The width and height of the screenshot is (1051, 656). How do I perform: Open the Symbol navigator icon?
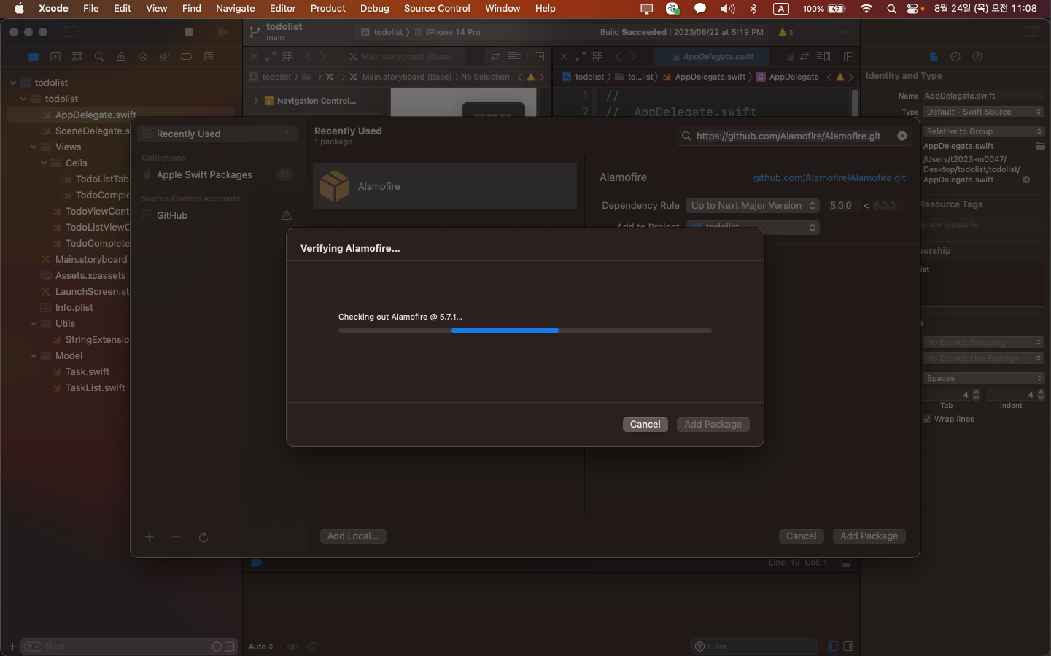(x=77, y=57)
